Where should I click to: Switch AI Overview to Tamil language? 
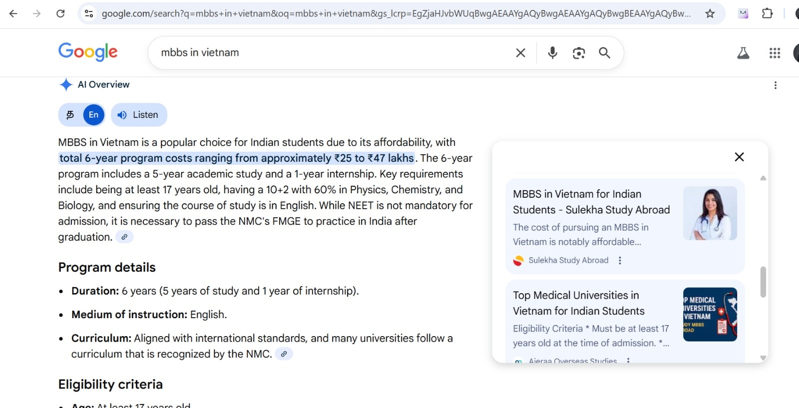click(70, 115)
